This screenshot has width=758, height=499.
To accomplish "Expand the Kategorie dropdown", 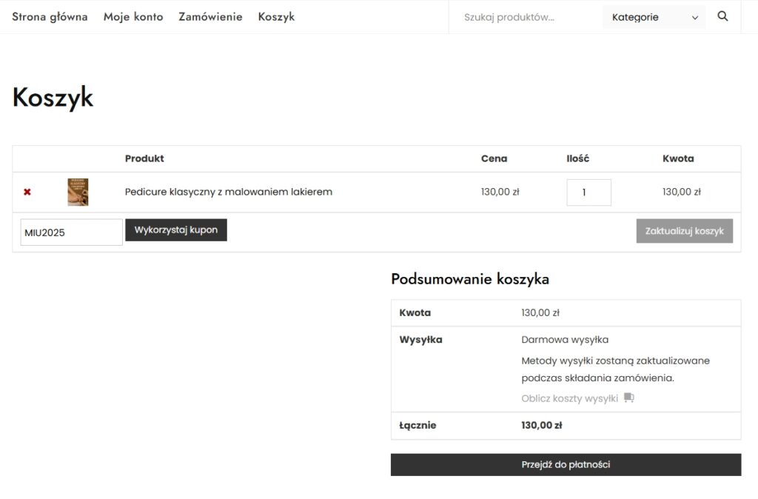I will (654, 17).
